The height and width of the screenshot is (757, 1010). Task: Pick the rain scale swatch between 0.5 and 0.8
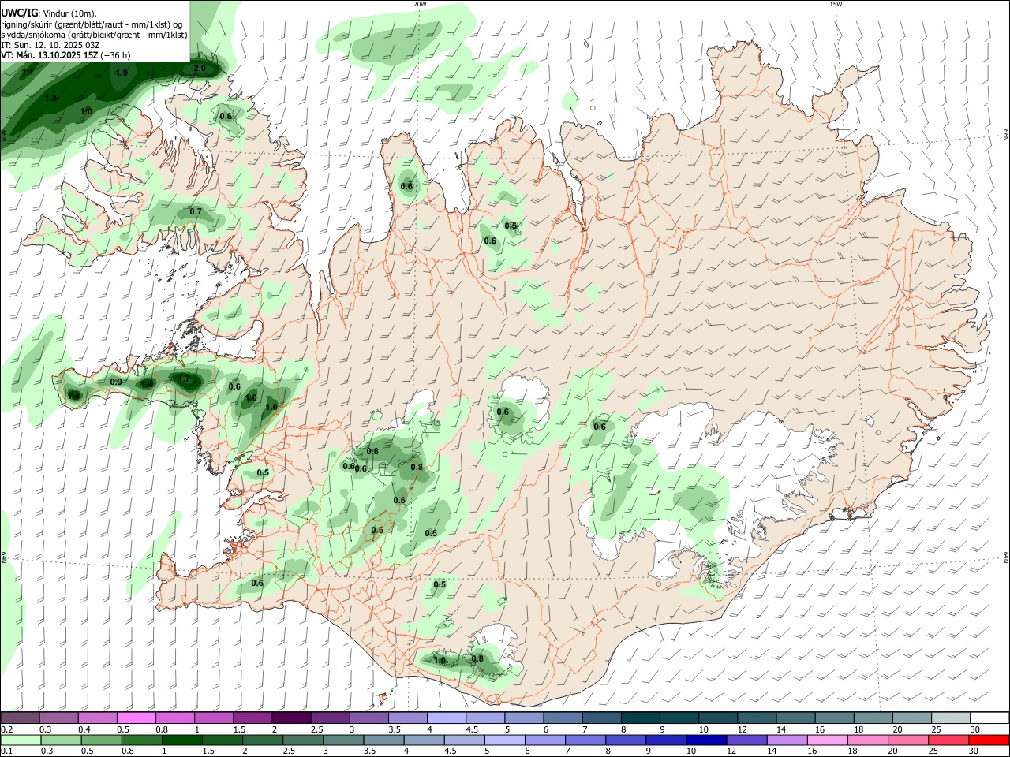102,740
